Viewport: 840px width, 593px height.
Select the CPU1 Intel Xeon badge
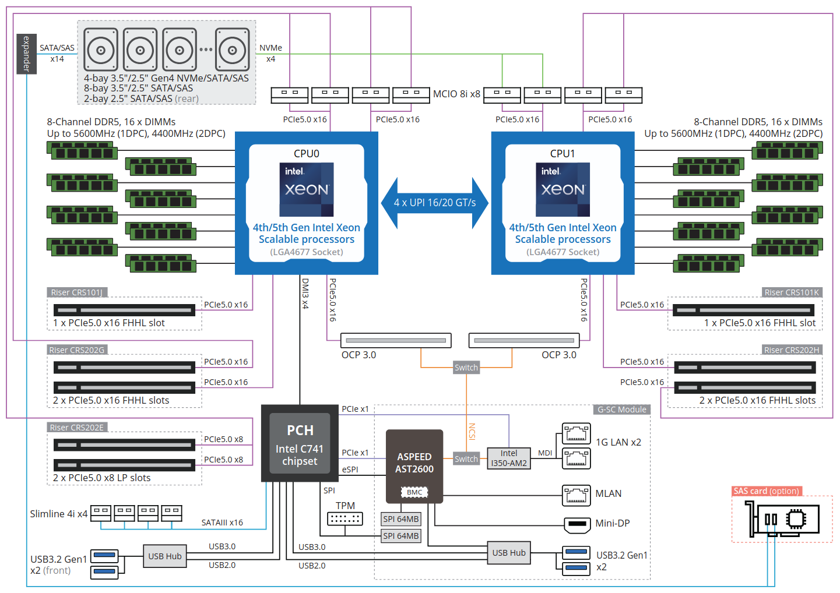coord(563,189)
